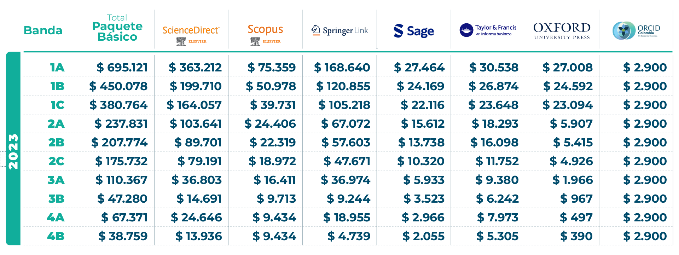The height and width of the screenshot is (255, 679).
Task: Click the Total Paquete Básico header
Action: click(117, 28)
